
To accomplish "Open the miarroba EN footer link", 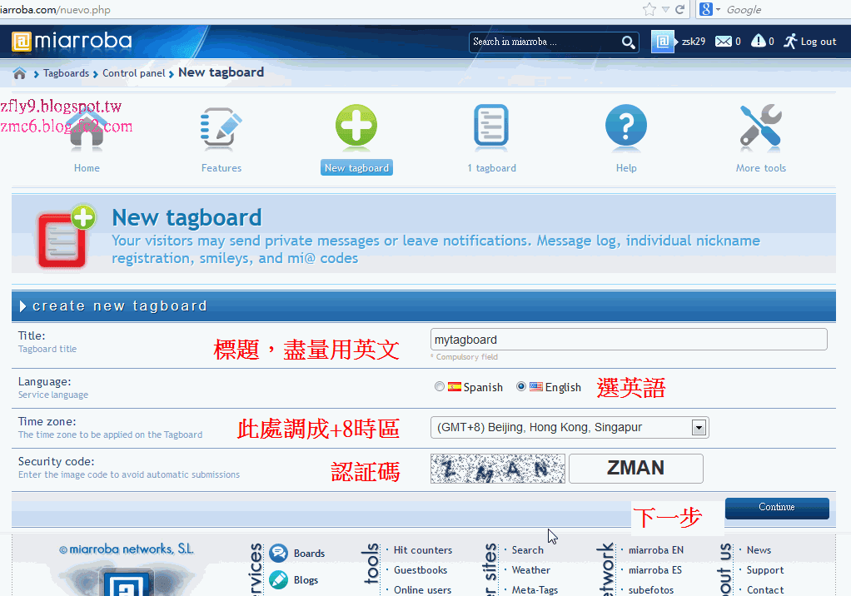I will tap(655, 550).
